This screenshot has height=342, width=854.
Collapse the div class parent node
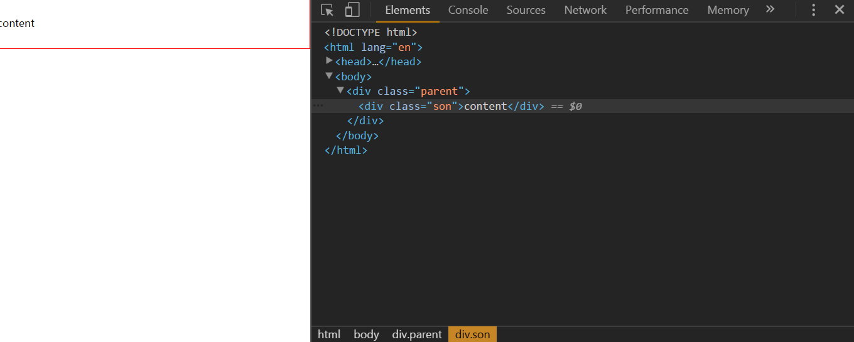pos(340,91)
